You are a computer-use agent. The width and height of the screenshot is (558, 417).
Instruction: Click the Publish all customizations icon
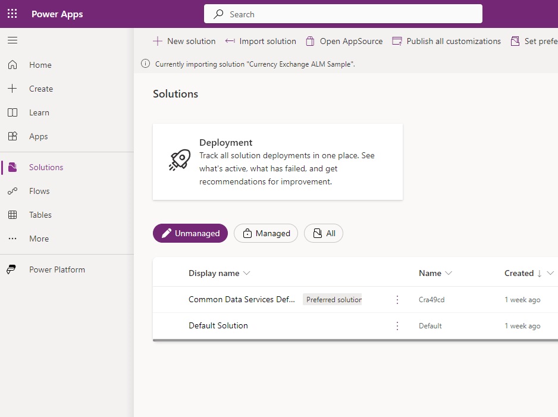[397, 41]
